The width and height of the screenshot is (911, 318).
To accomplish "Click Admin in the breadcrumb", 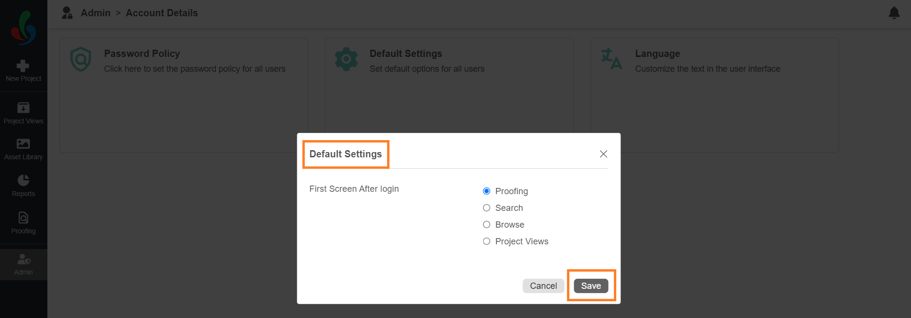I will click(x=96, y=13).
